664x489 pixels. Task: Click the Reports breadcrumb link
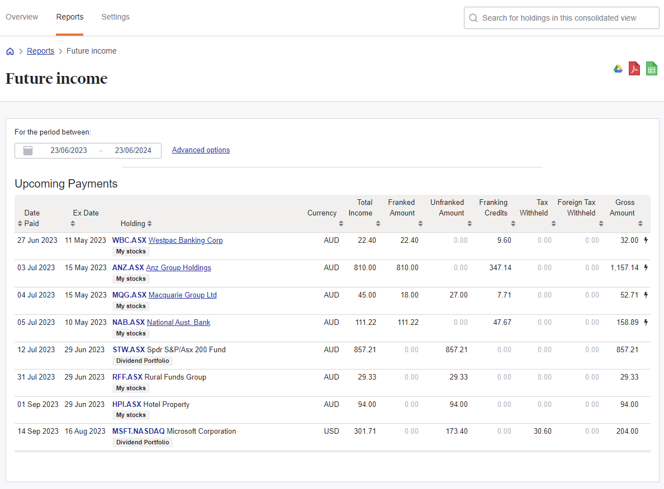40,51
